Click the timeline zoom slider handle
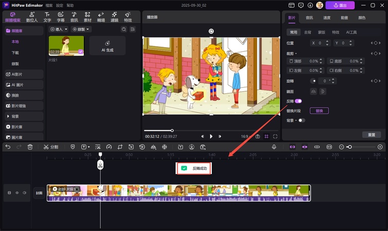388x231 pixels. pos(349,147)
